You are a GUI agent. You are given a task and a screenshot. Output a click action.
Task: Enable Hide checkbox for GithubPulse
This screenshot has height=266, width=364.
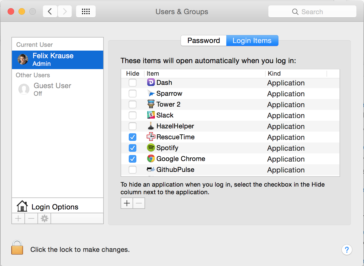(133, 169)
